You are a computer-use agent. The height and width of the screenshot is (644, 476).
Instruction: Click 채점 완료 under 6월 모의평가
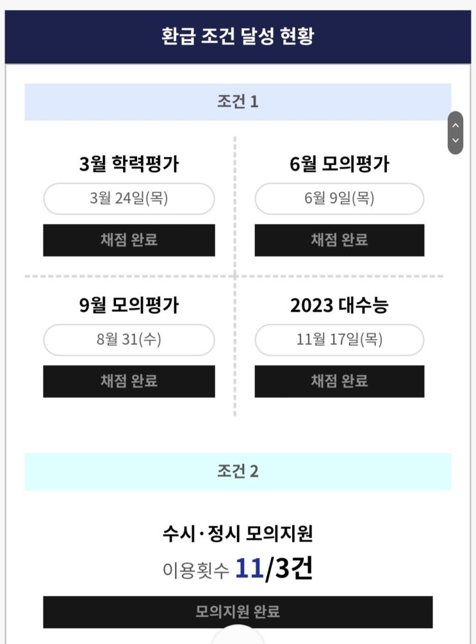point(340,240)
